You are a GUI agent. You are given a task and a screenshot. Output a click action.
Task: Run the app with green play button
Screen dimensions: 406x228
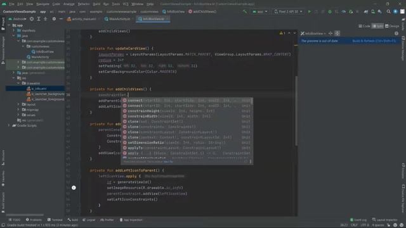(309, 11)
